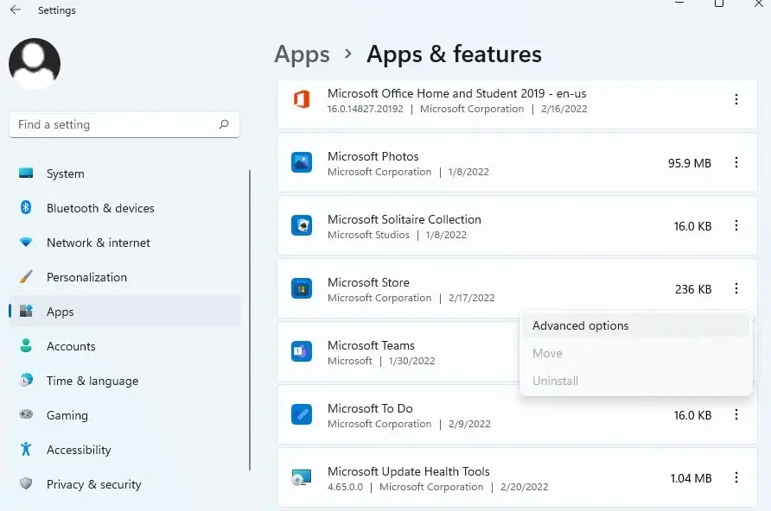
Task: Click the Personalization paintbrush icon
Action: click(x=26, y=276)
